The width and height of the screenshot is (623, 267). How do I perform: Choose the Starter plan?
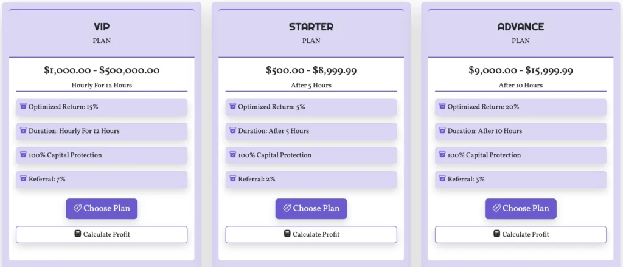(x=311, y=209)
